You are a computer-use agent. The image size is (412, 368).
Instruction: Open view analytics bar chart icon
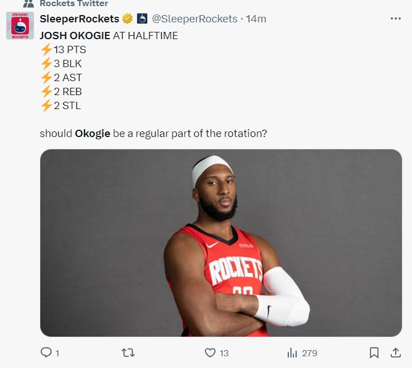[x=292, y=353]
